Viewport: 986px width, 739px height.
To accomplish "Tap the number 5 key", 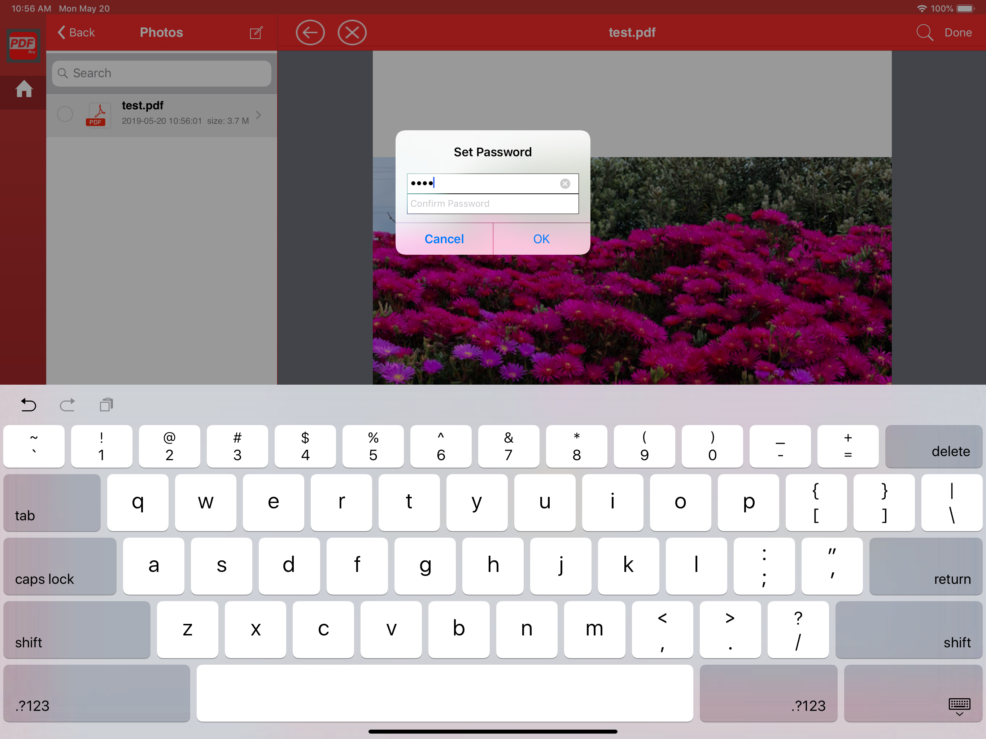I will point(373,446).
